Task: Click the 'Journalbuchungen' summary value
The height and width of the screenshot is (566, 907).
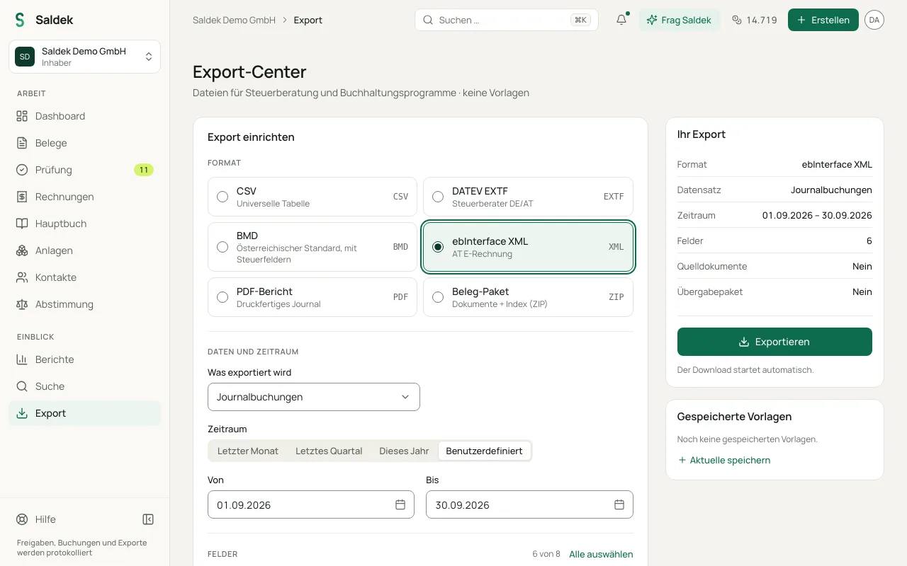Action: click(x=831, y=190)
